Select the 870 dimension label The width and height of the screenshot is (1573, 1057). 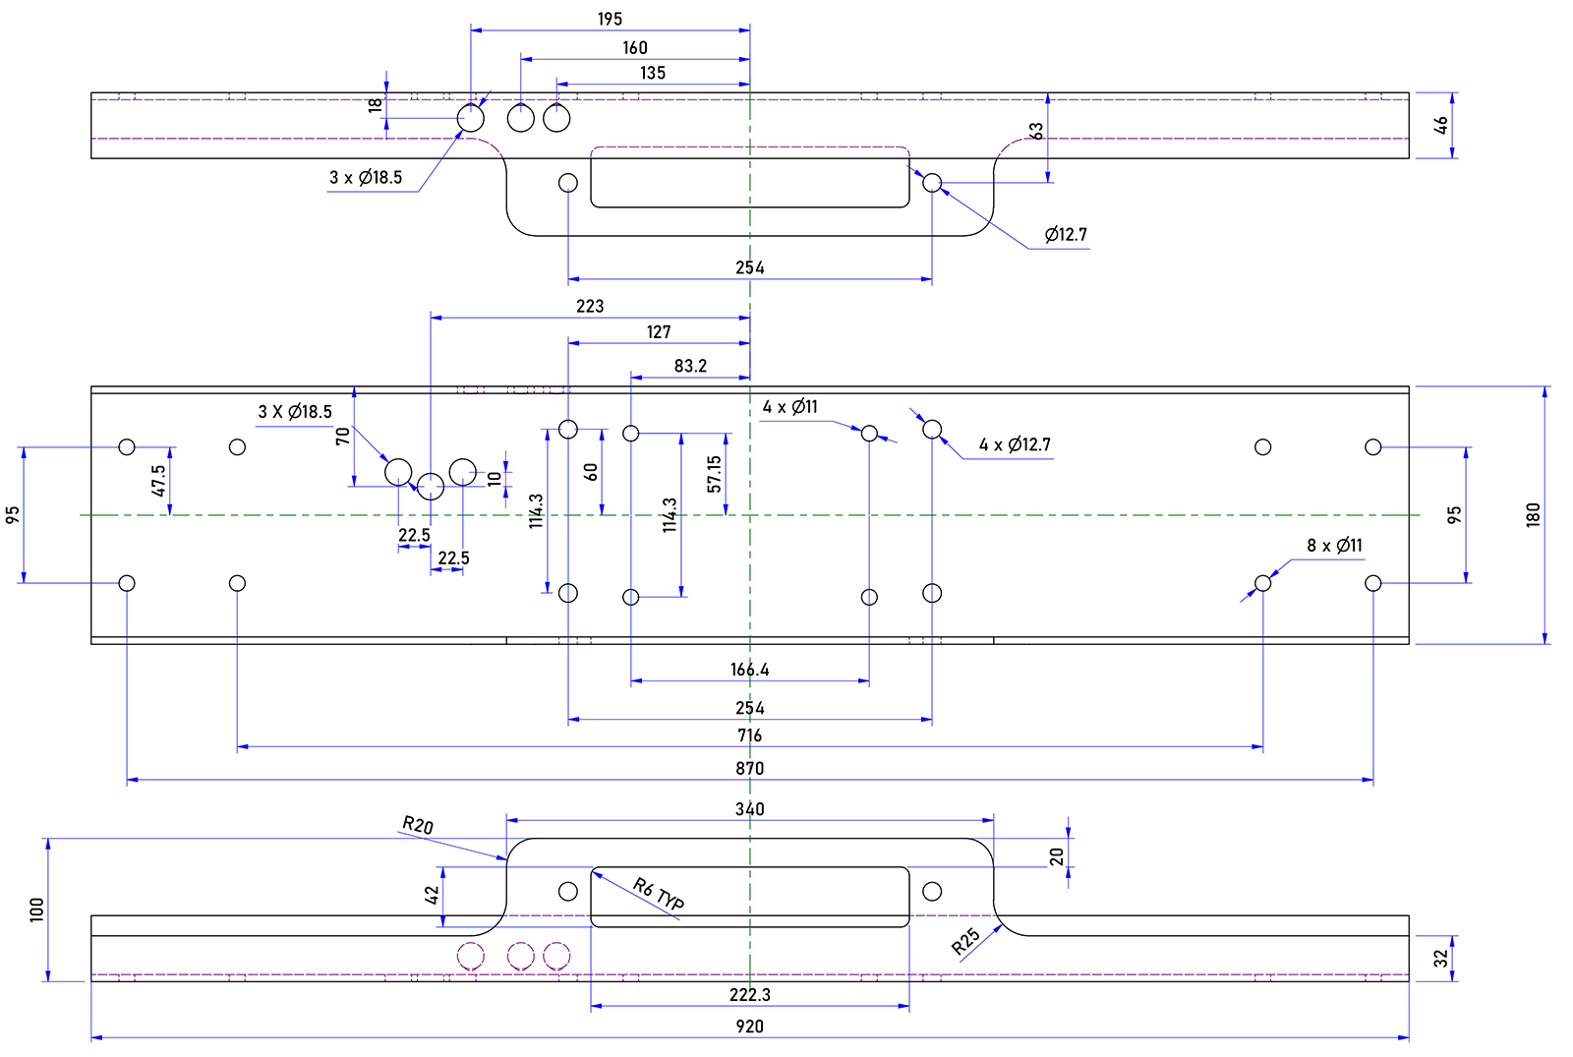click(749, 768)
